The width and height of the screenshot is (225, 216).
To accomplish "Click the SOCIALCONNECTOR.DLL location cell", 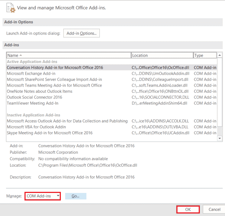I will point(160,97).
